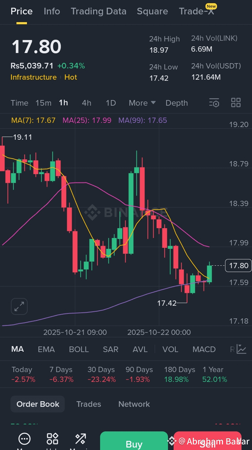Toggle SAR indicator

111,349
